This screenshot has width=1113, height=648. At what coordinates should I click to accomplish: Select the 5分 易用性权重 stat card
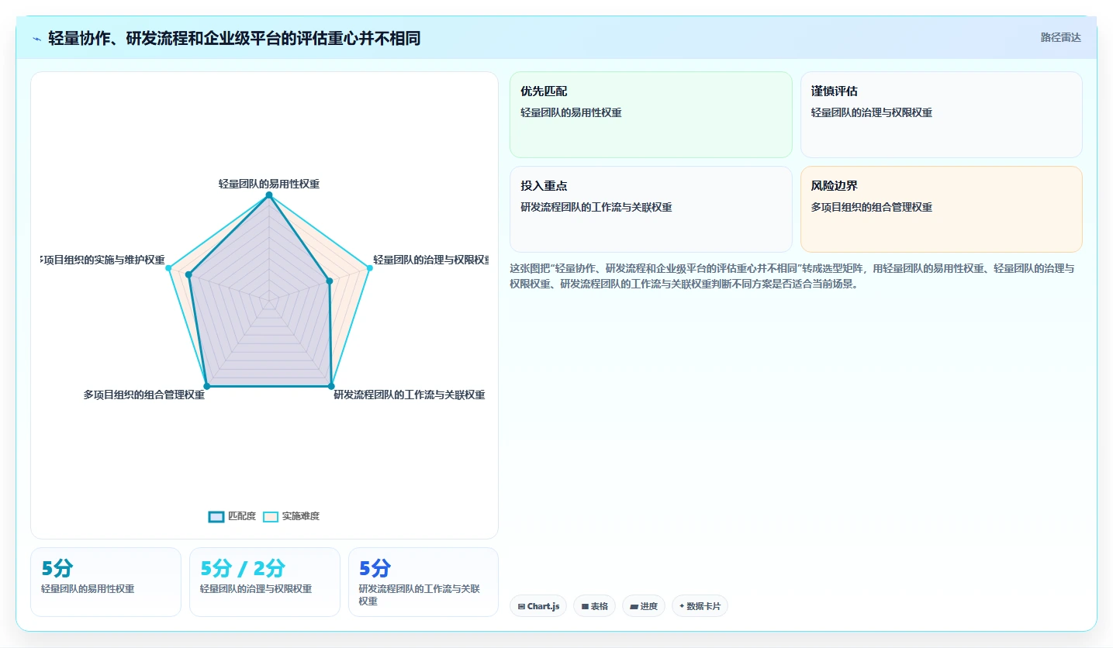click(105, 582)
